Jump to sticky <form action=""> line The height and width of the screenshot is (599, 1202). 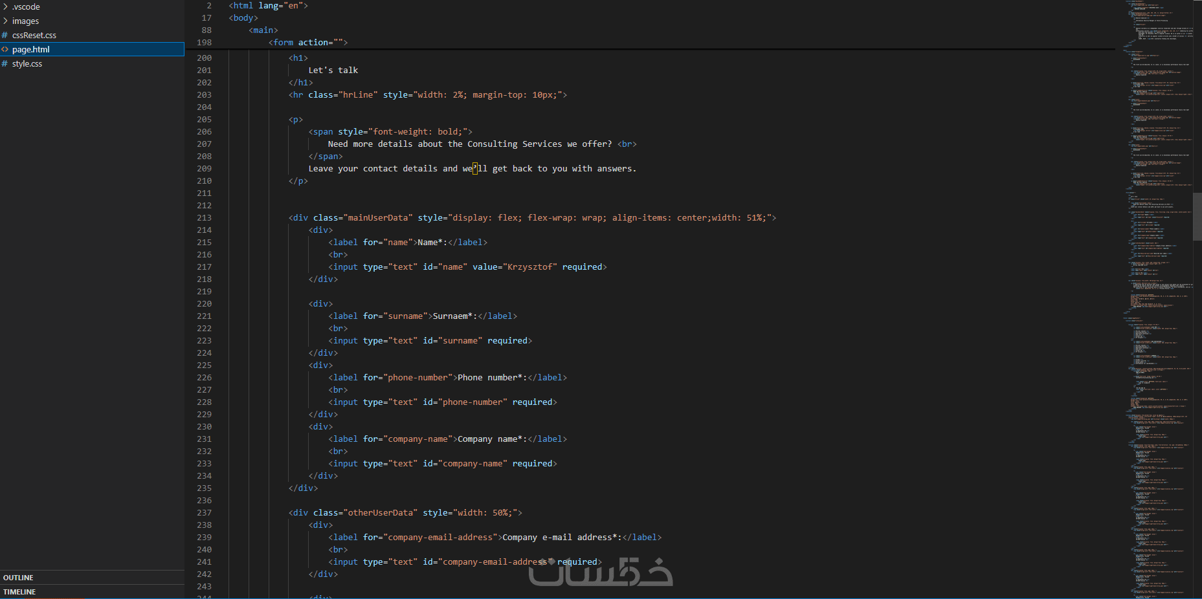tap(308, 43)
